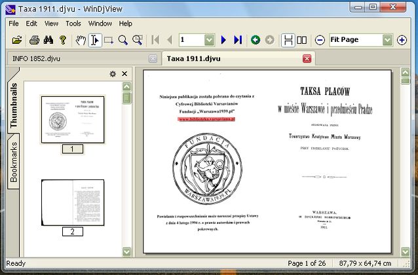Open the File menu
Viewport: 418px width, 275px height.
[x=14, y=24]
